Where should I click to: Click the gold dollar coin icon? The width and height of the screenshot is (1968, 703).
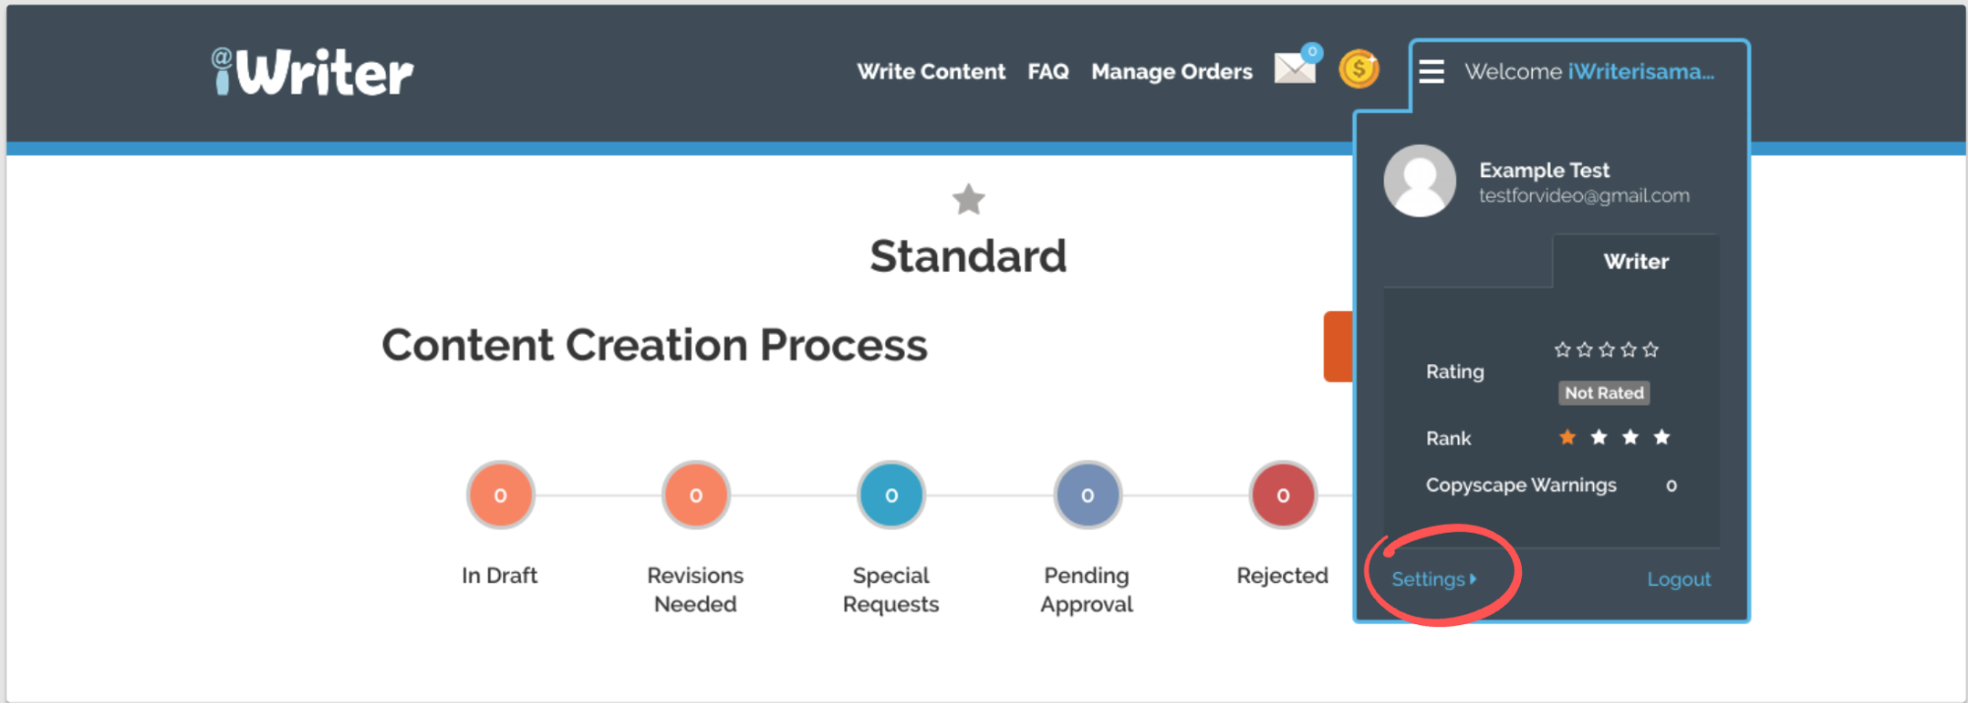point(1359,69)
